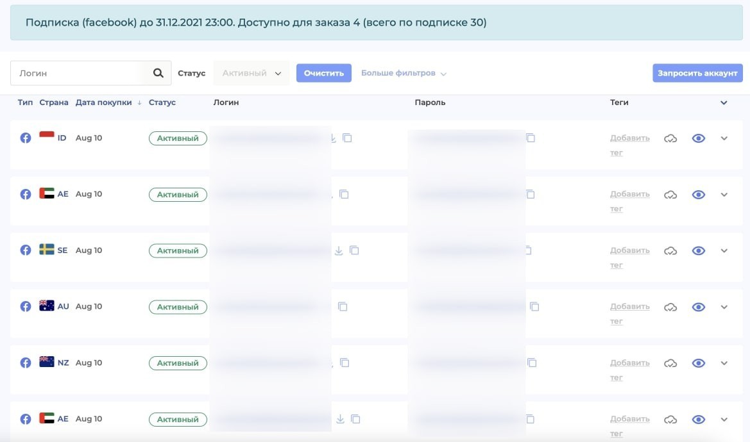The width and height of the screenshot is (750, 442).
Task: Click the Facebook icon in NZ row
Action: pos(26,363)
